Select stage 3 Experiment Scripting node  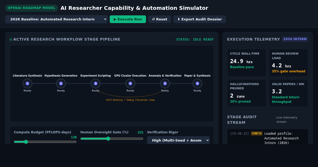(96, 83)
